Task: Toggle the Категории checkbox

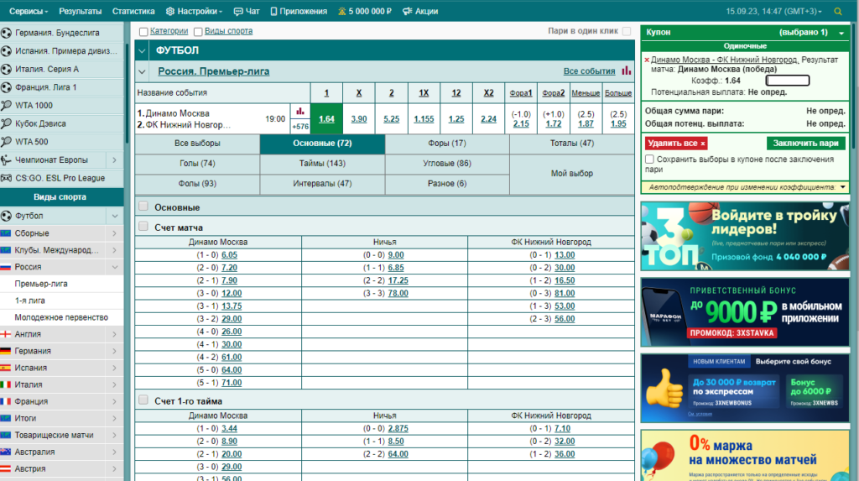Action: (x=143, y=32)
